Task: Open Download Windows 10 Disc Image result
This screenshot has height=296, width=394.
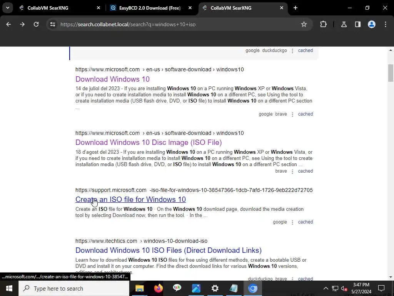Action: [x=149, y=143]
